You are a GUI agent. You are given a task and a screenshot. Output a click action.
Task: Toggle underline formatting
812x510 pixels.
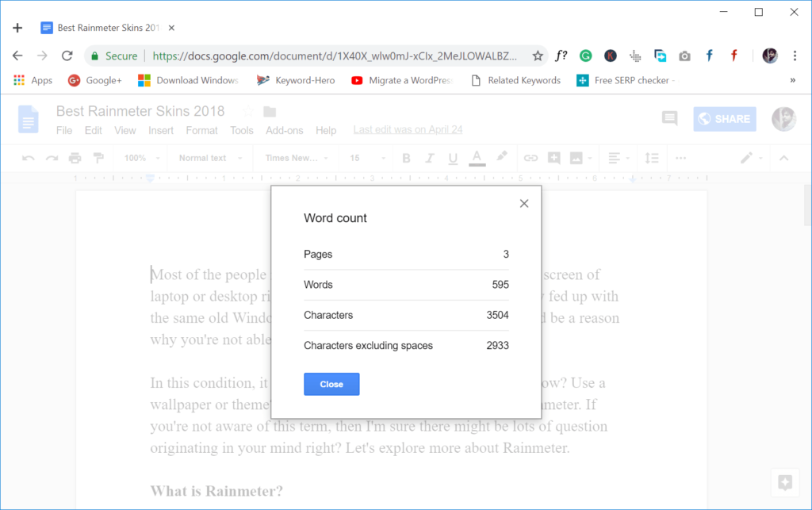[452, 158]
